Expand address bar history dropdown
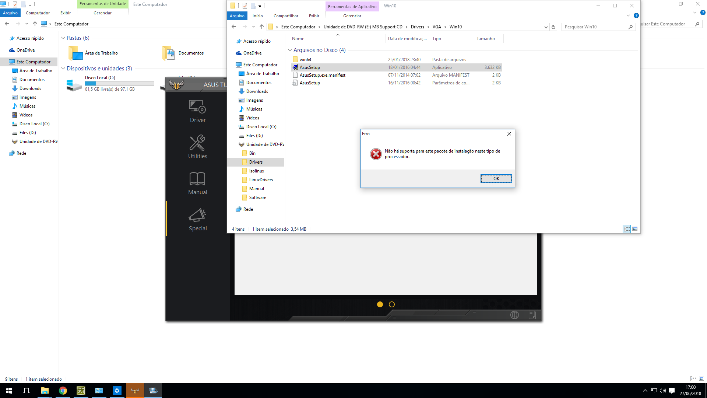707x398 pixels. (x=546, y=27)
